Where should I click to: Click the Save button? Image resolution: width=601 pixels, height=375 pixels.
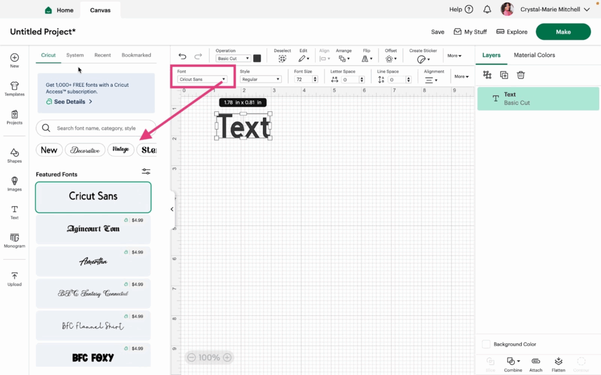[x=437, y=32]
